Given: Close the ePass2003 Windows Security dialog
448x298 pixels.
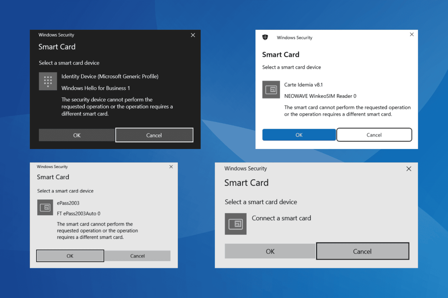Looking at the screenshot, I should [171, 167].
